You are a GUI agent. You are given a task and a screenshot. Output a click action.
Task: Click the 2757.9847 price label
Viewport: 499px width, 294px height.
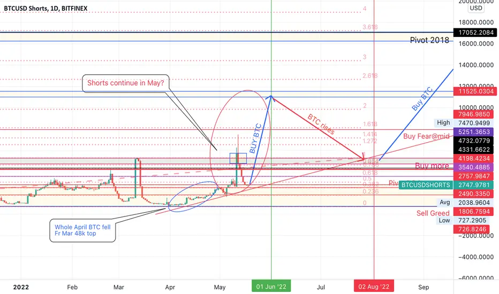click(473, 176)
